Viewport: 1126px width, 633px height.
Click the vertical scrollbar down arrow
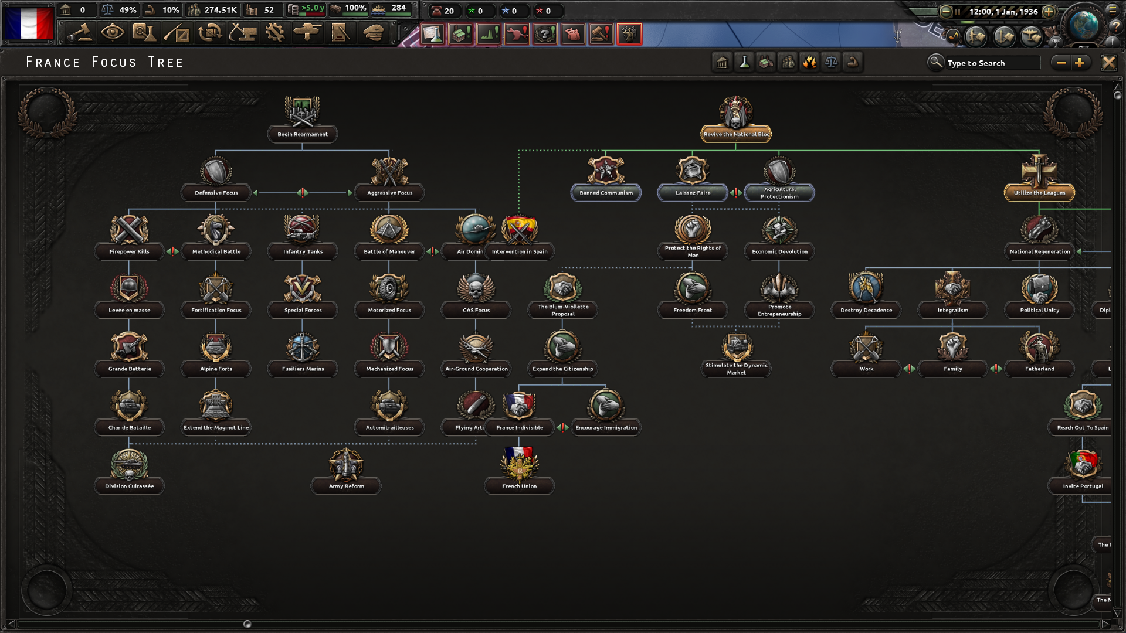1117,613
